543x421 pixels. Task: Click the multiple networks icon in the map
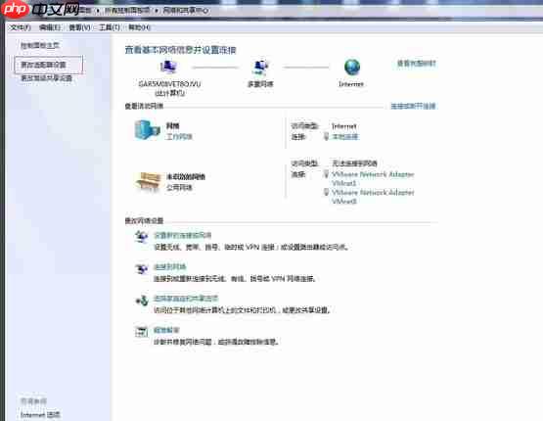(260, 68)
